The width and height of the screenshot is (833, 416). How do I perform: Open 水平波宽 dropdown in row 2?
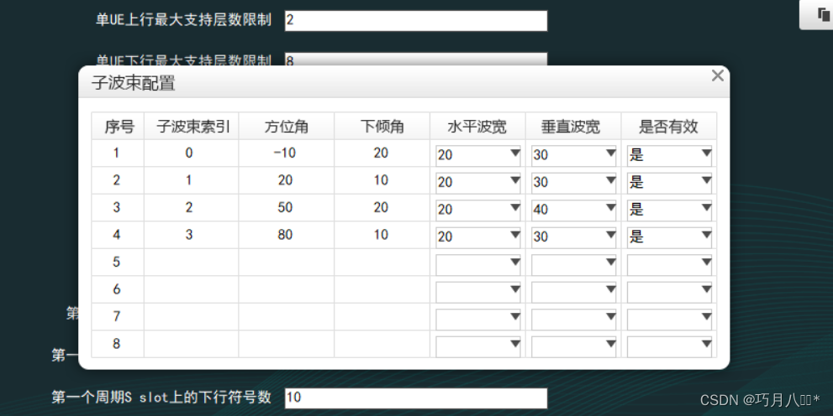(x=477, y=182)
